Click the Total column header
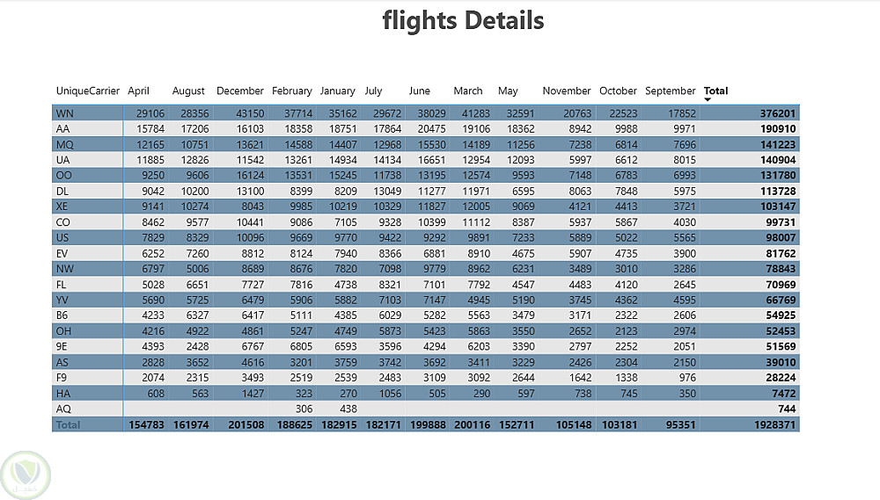This screenshot has width=880, height=500. [715, 91]
